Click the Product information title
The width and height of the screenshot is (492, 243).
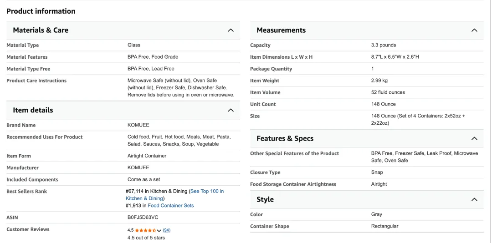(41, 11)
